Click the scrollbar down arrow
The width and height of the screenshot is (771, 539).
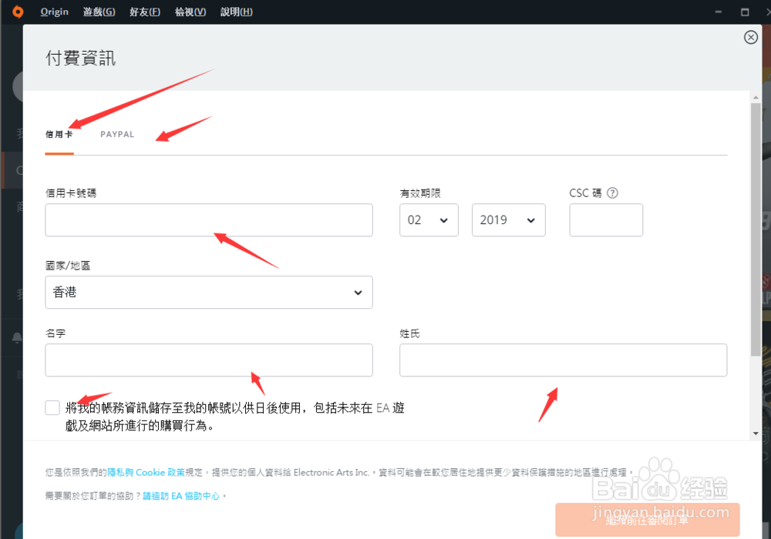(756, 434)
